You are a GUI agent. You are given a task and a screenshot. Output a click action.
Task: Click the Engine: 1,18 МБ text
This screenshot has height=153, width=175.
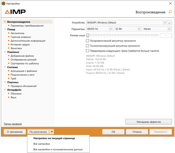pos(95,63)
